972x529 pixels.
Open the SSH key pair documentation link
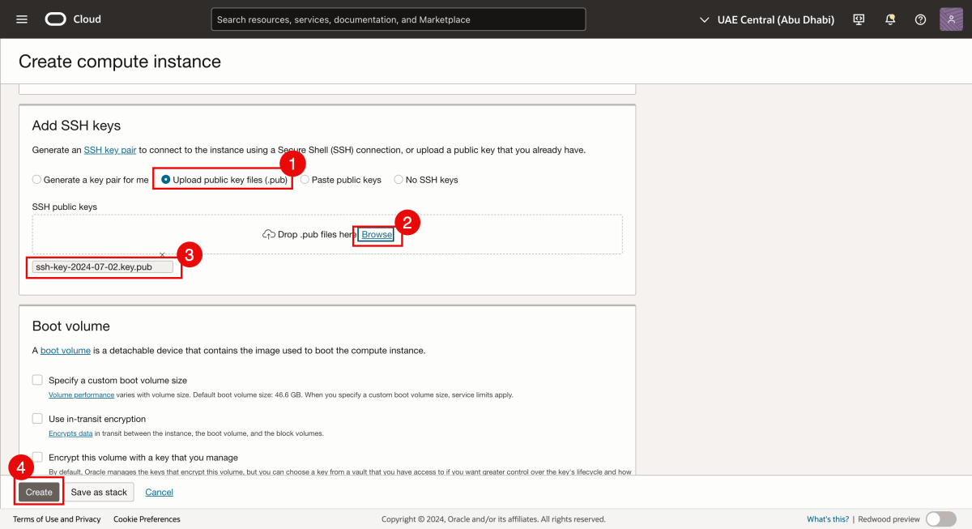pos(109,149)
